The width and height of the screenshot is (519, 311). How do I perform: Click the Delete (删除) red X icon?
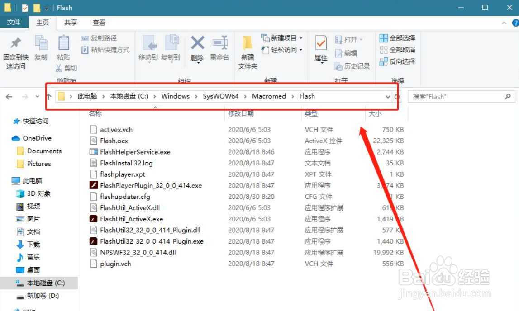click(x=197, y=43)
